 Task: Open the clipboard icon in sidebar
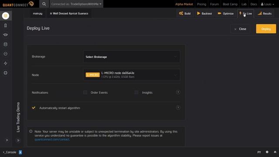pos(6,25)
